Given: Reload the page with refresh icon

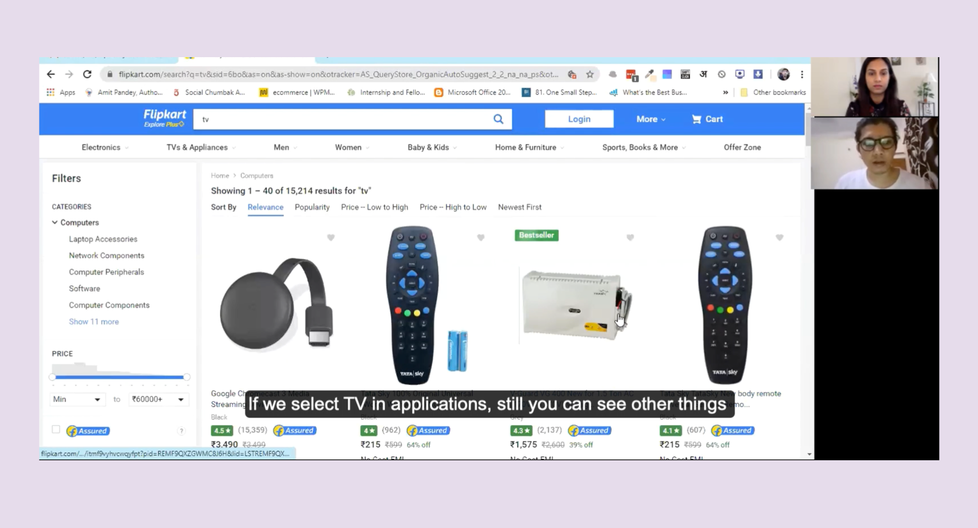Looking at the screenshot, I should [87, 74].
